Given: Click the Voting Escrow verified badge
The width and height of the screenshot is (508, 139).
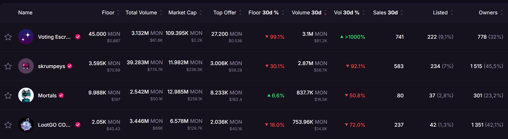Looking at the screenshot, I should [x=78, y=37].
